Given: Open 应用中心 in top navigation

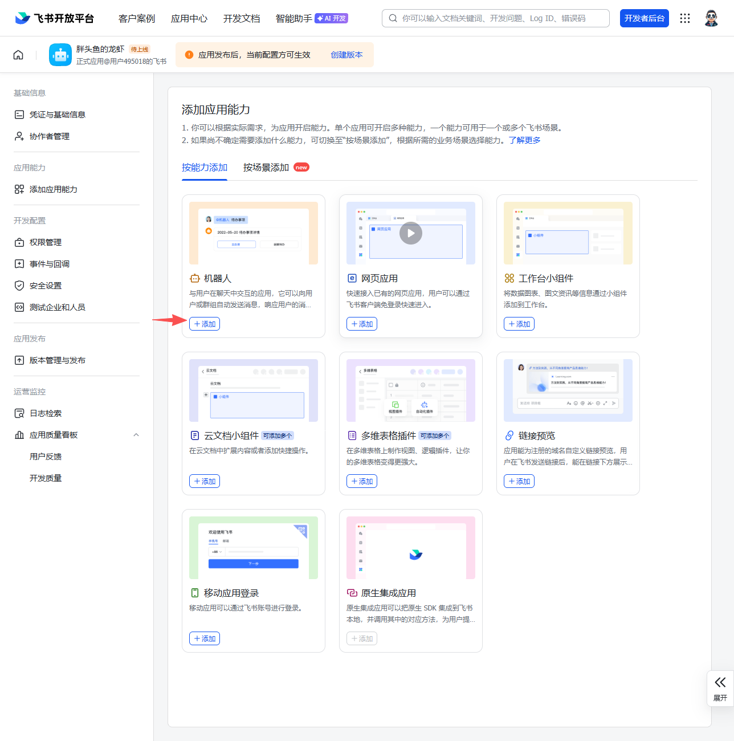Looking at the screenshot, I should point(189,18).
